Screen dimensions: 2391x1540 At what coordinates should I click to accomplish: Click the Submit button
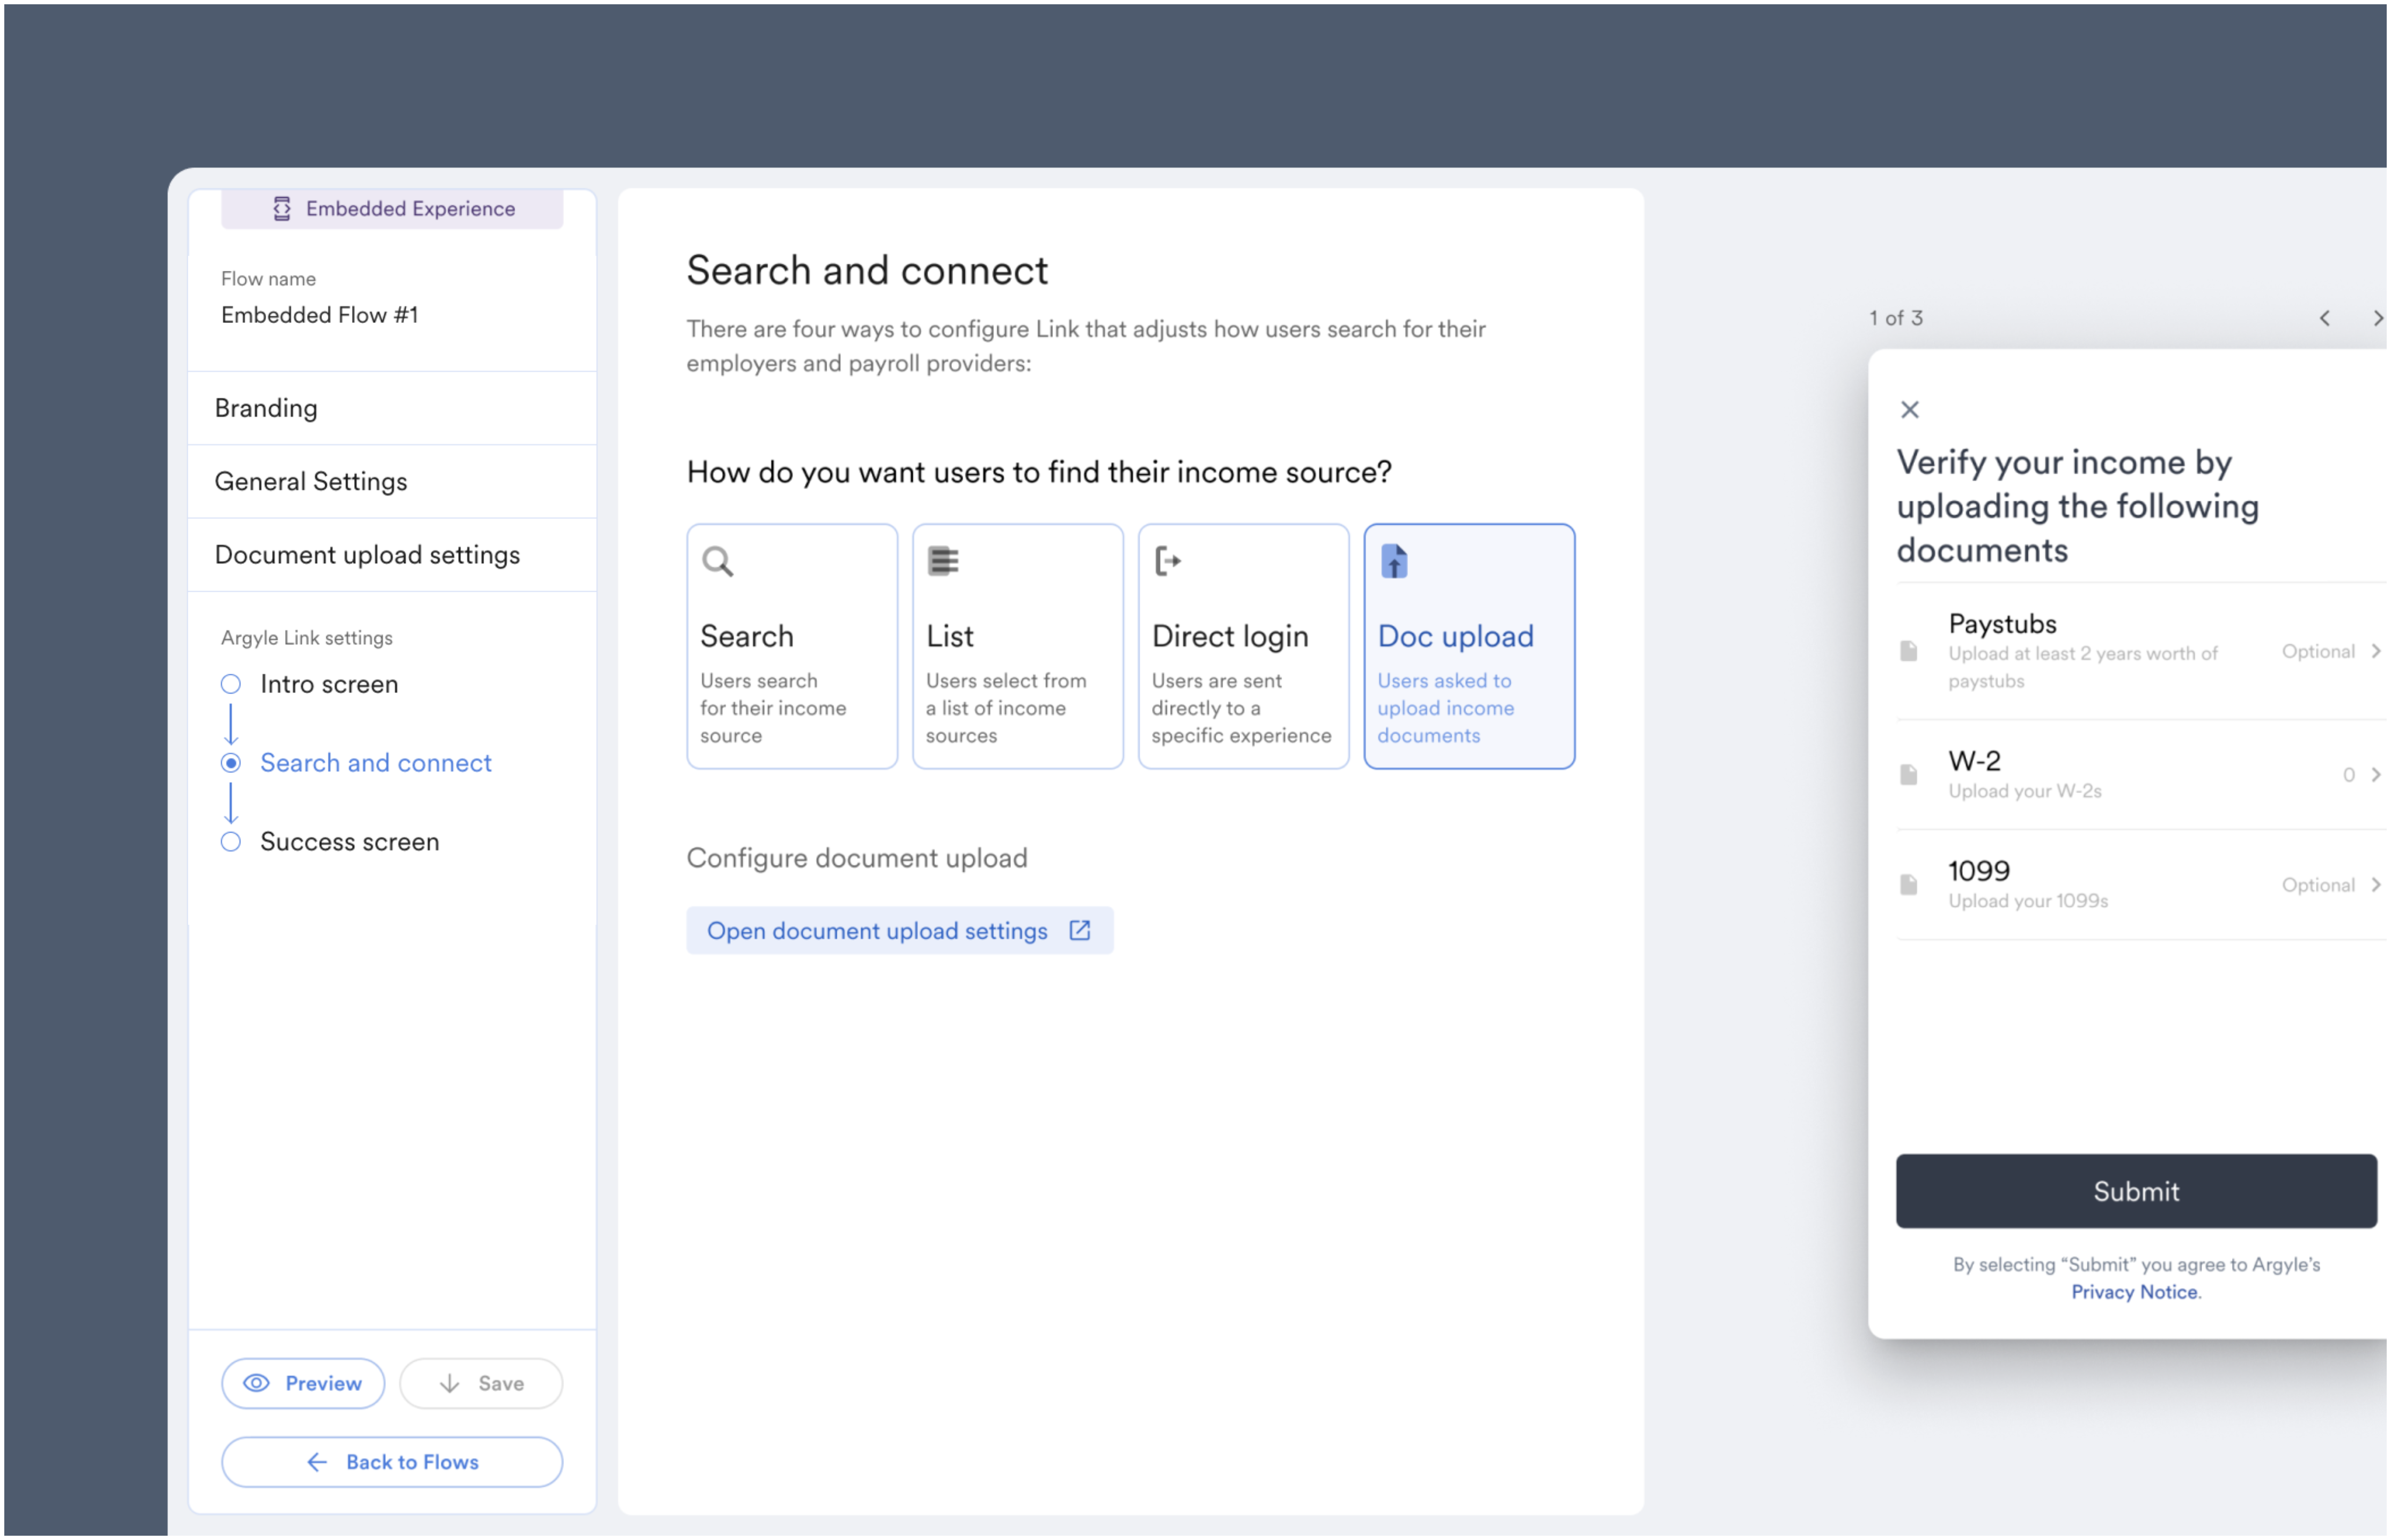click(x=2136, y=1191)
